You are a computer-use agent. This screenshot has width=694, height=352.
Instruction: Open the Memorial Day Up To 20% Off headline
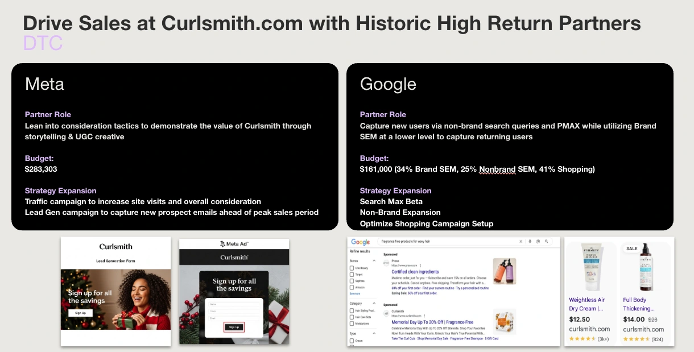(432, 322)
